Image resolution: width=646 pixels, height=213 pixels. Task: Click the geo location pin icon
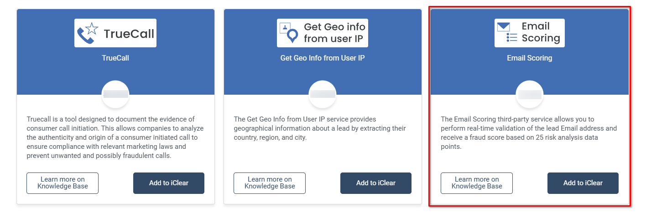click(x=290, y=33)
